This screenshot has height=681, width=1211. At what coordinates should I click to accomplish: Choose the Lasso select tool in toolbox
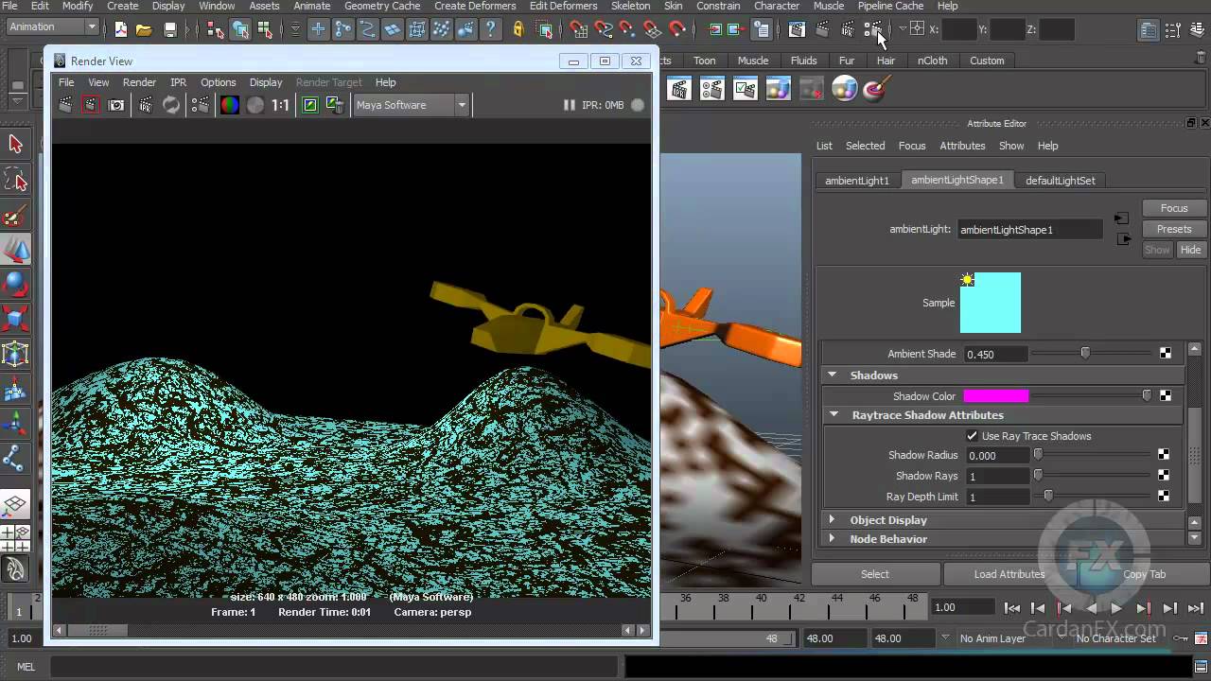pyautogui.click(x=15, y=180)
